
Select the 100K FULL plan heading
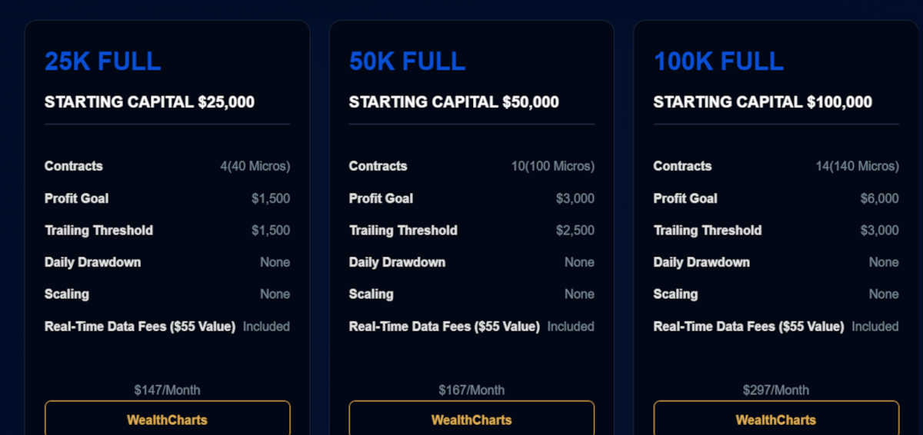point(718,61)
